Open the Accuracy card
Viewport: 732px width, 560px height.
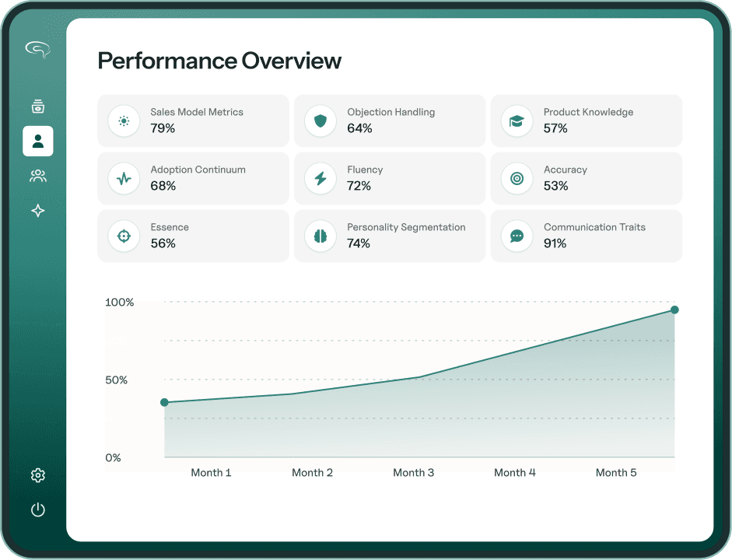[x=587, y=178]
